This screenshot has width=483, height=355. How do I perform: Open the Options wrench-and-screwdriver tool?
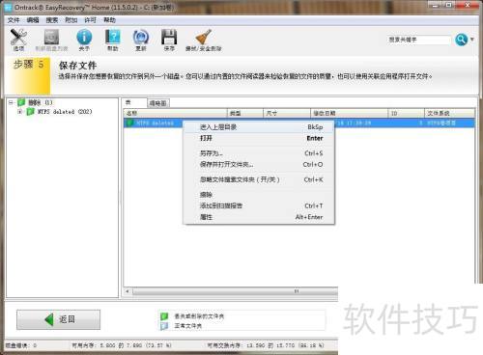[18, 40]
